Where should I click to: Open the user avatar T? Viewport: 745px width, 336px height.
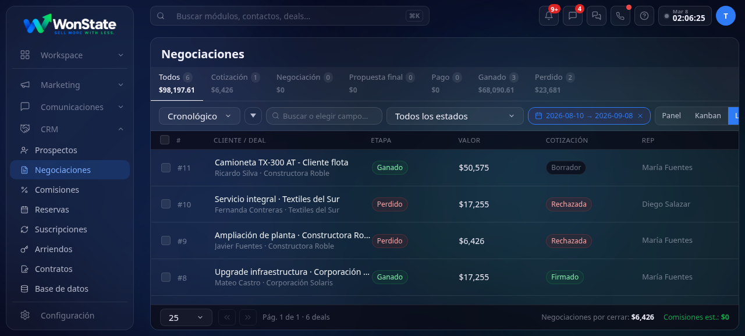(x=726, y=16)
